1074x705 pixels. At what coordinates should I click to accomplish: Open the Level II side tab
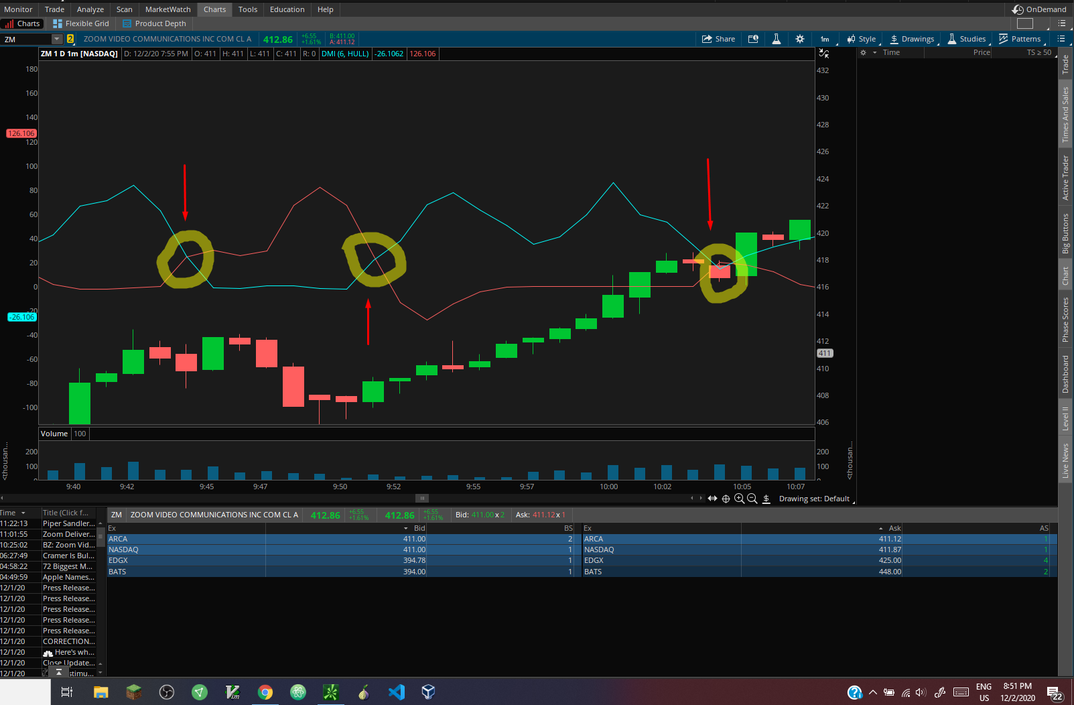1065,418
